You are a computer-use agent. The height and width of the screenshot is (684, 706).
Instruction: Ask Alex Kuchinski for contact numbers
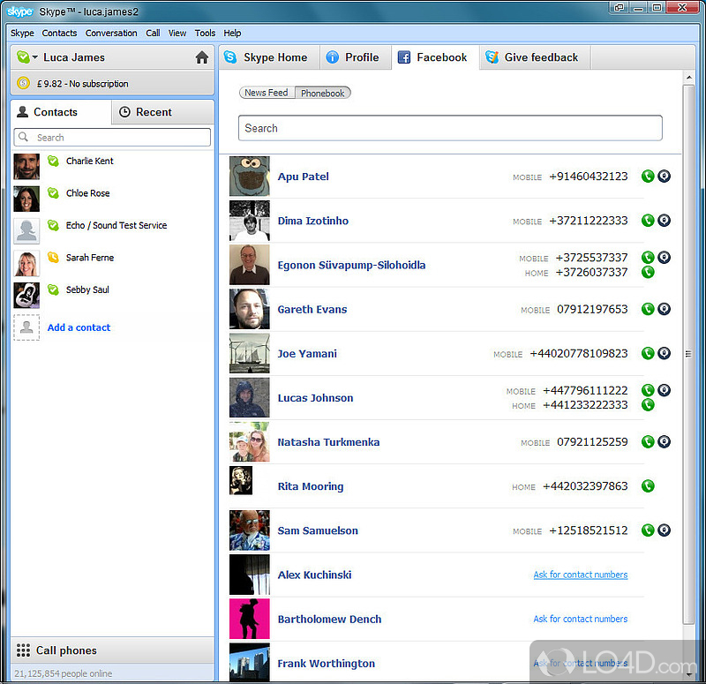[x=581, y=575]
